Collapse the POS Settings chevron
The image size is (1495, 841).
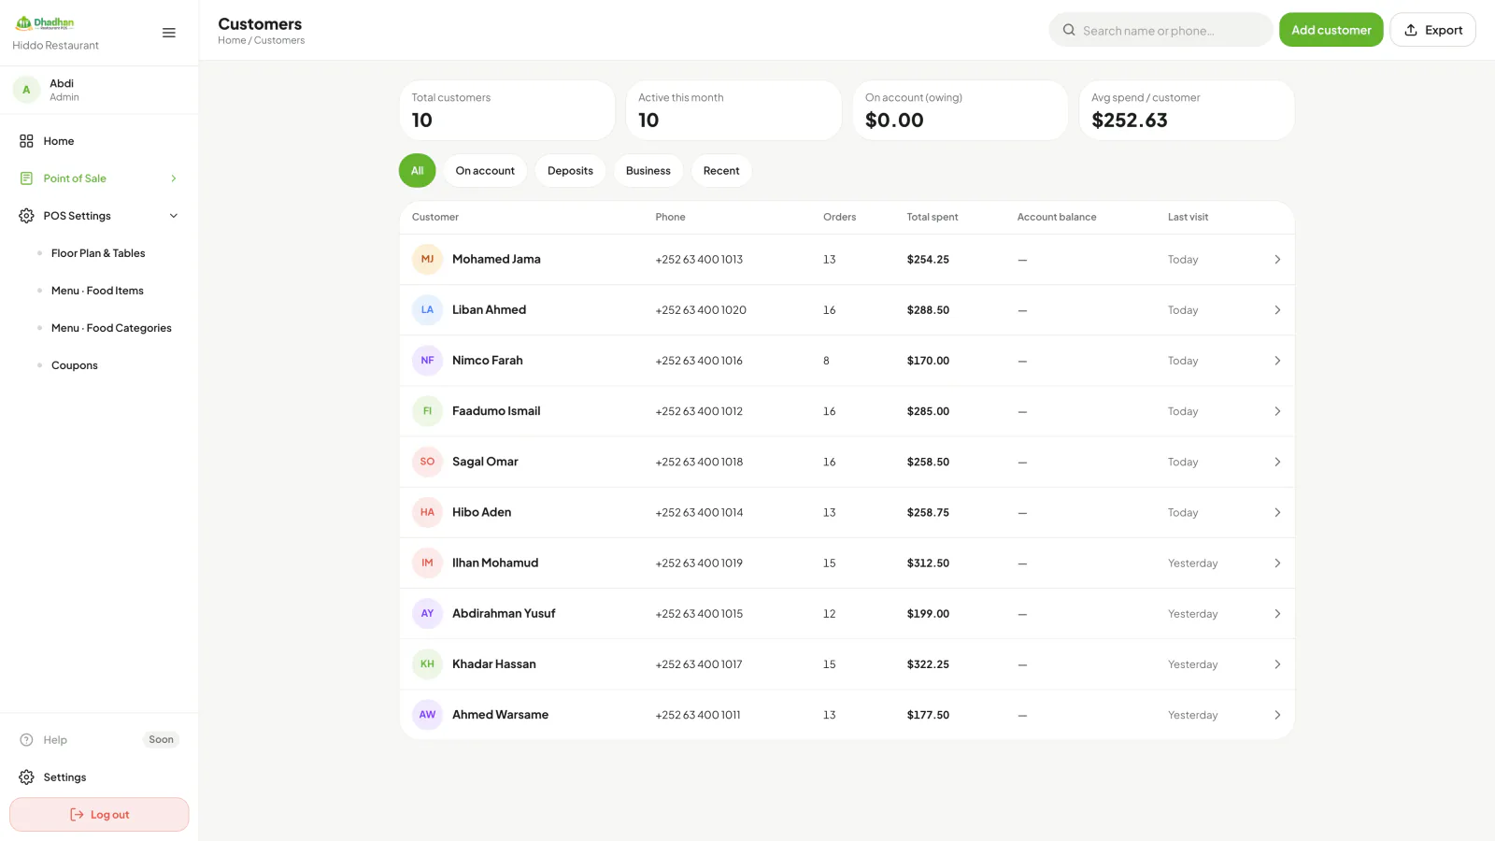[174, 216]
